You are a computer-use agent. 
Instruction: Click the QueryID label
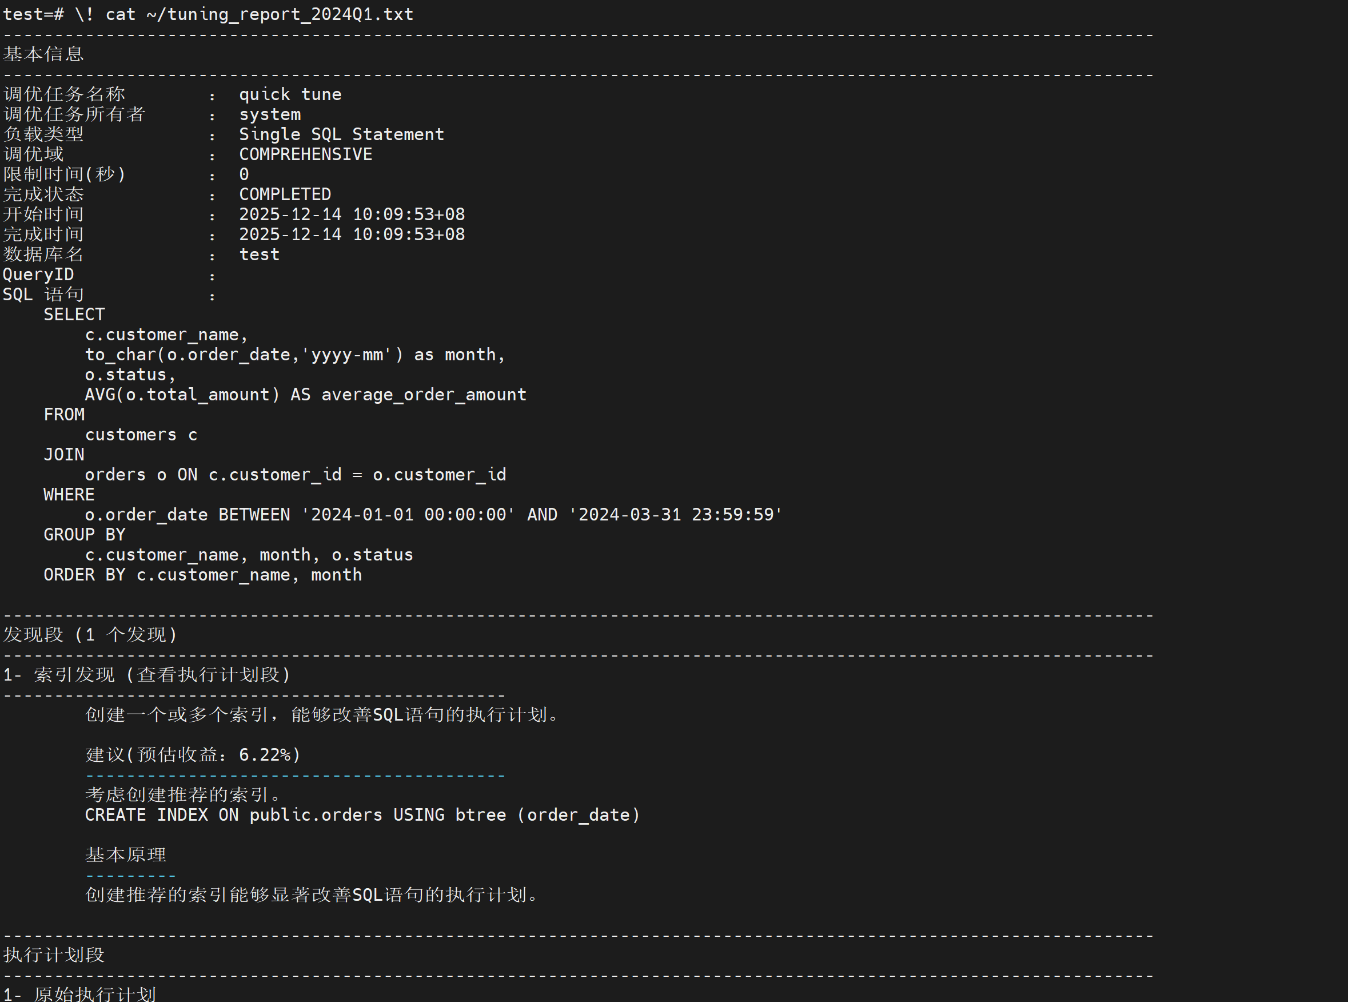(38, 274)
